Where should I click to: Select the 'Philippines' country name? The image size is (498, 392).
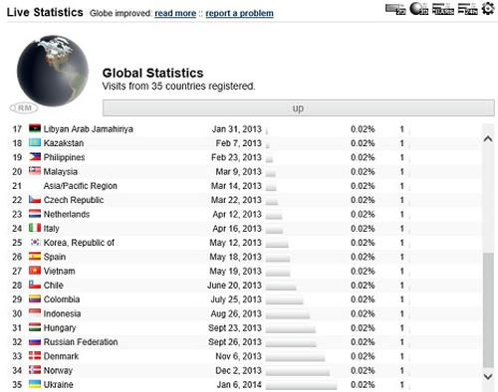pyautogui.click(x=64, y=157)
